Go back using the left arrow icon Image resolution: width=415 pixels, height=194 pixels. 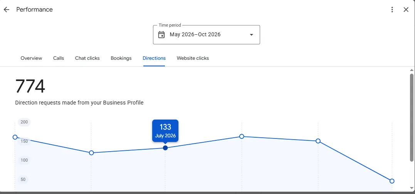6,10
